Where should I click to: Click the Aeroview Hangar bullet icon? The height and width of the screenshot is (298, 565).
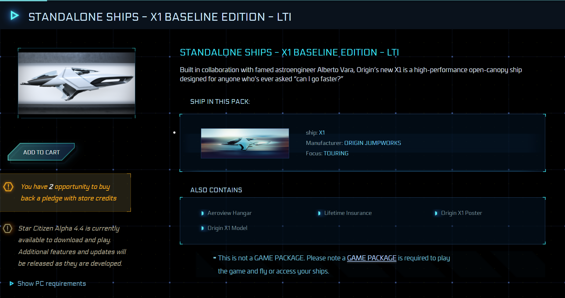click(202, 213)
